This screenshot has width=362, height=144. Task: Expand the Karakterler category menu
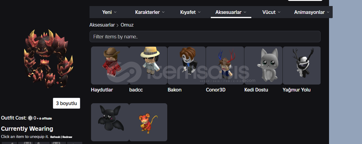pos(150,12)
